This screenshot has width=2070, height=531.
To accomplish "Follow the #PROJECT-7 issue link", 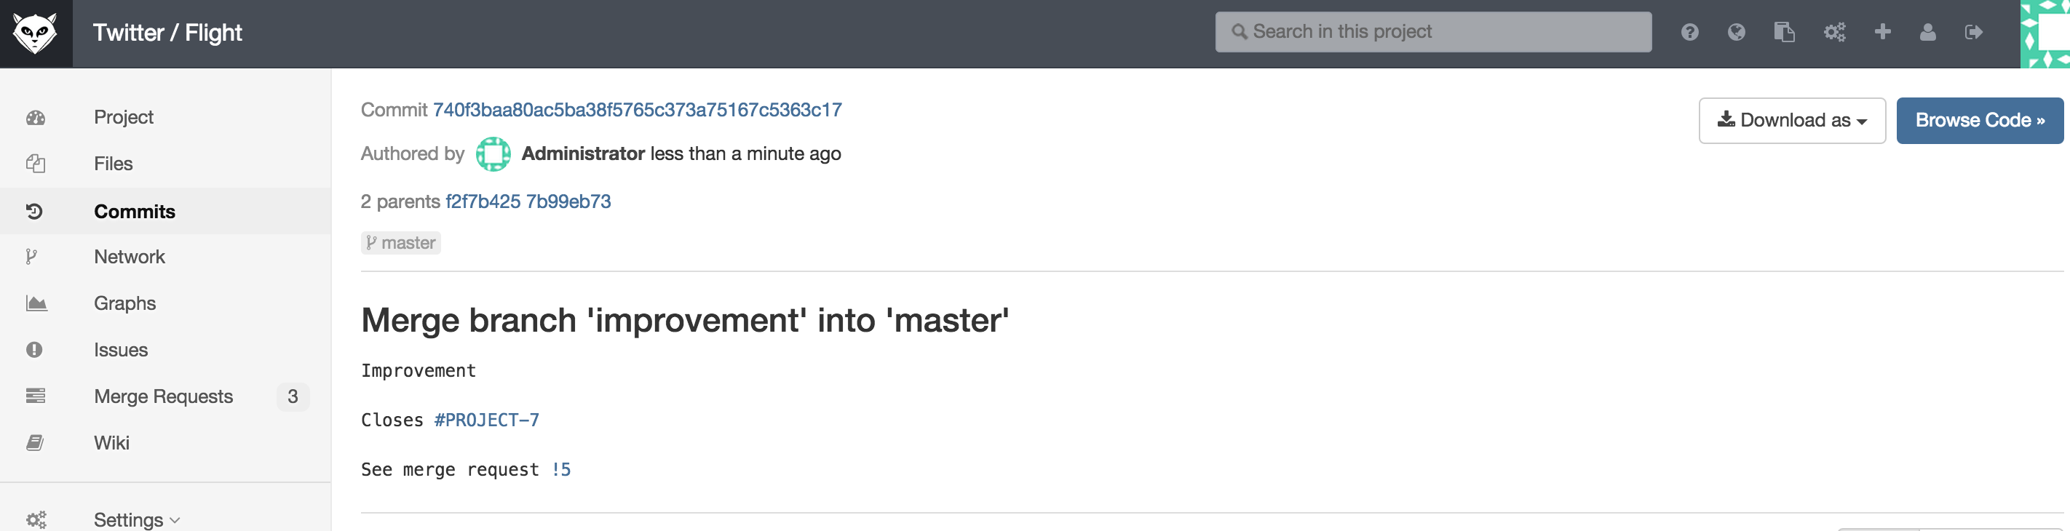I will coord(486,420).
